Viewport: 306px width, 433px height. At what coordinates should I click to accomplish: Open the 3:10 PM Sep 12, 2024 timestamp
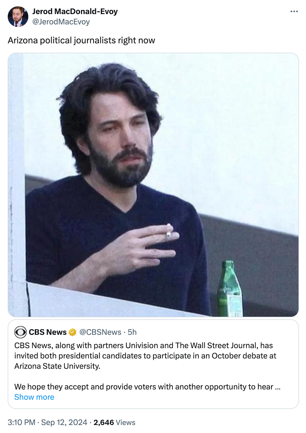[47, 422]
